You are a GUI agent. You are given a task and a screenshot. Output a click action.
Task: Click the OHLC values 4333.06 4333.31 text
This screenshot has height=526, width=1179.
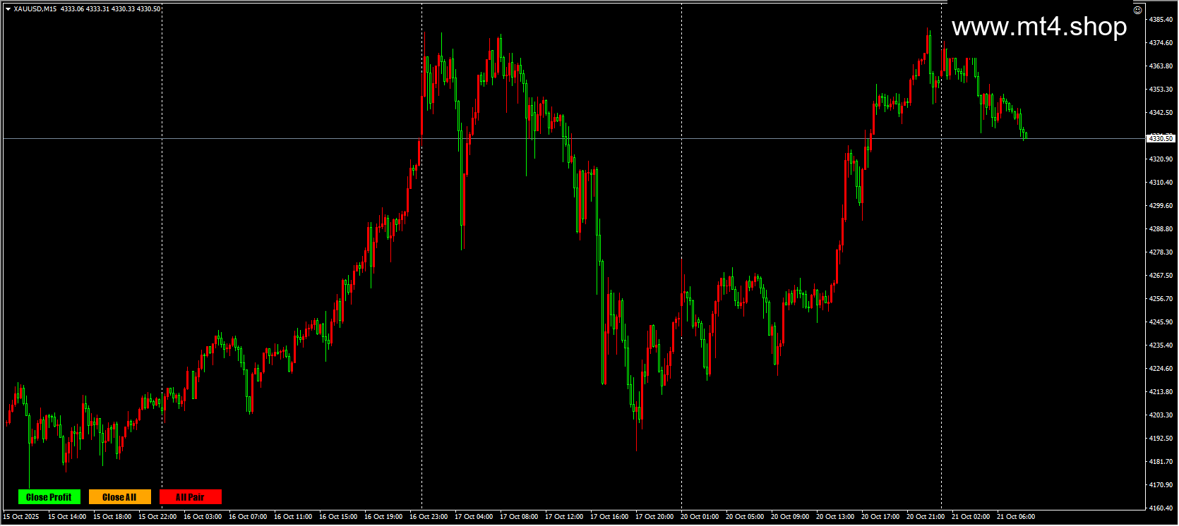pos(85,9)
